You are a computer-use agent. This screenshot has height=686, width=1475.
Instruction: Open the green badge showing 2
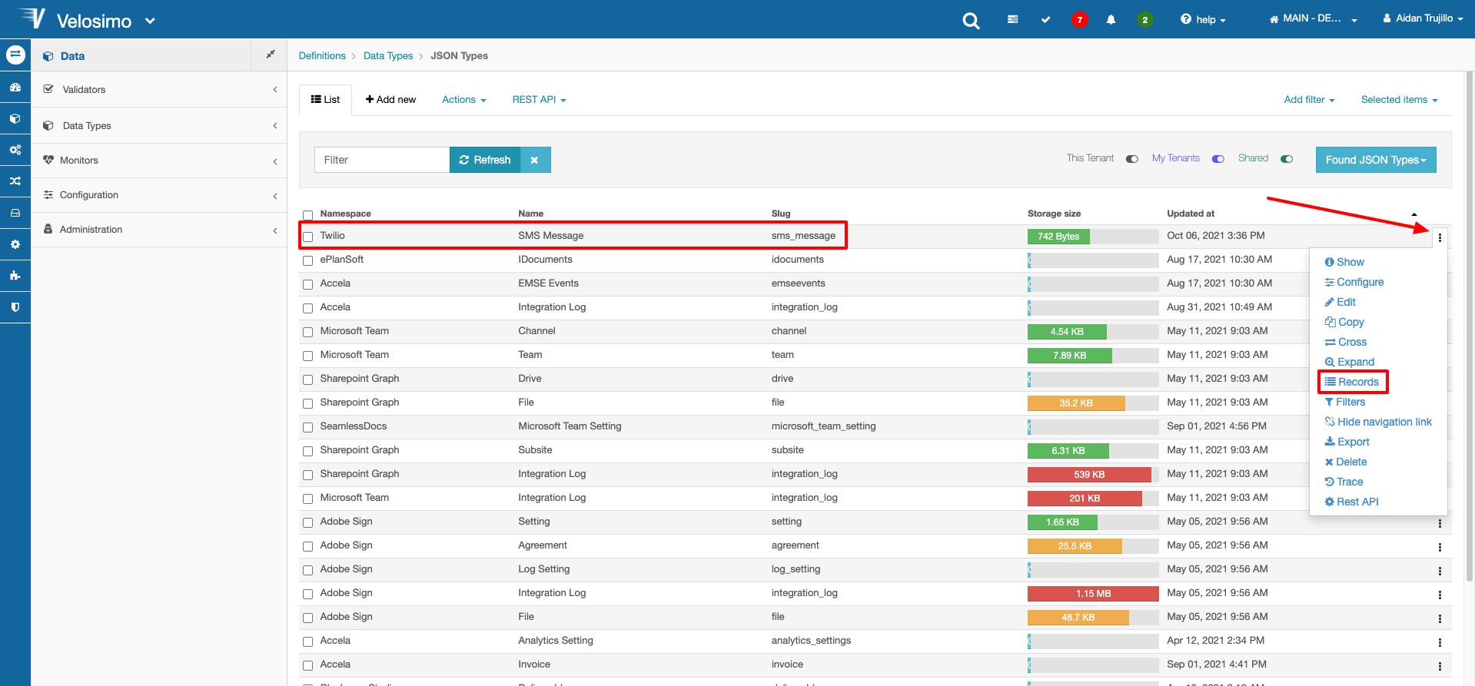pyautogui.click(x=1144, y=20)
